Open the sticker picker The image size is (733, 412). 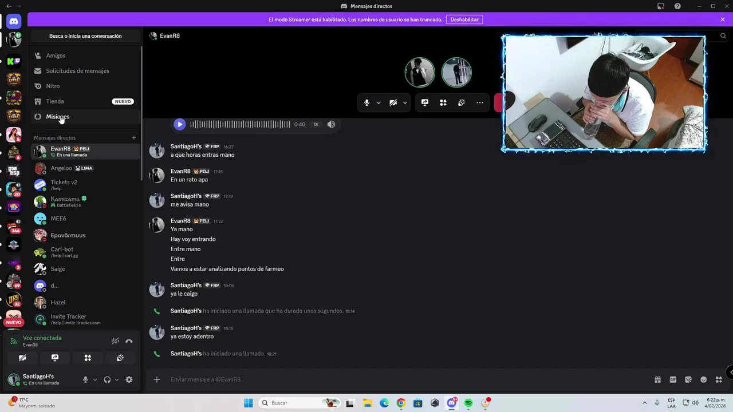[x=688, y=379]
